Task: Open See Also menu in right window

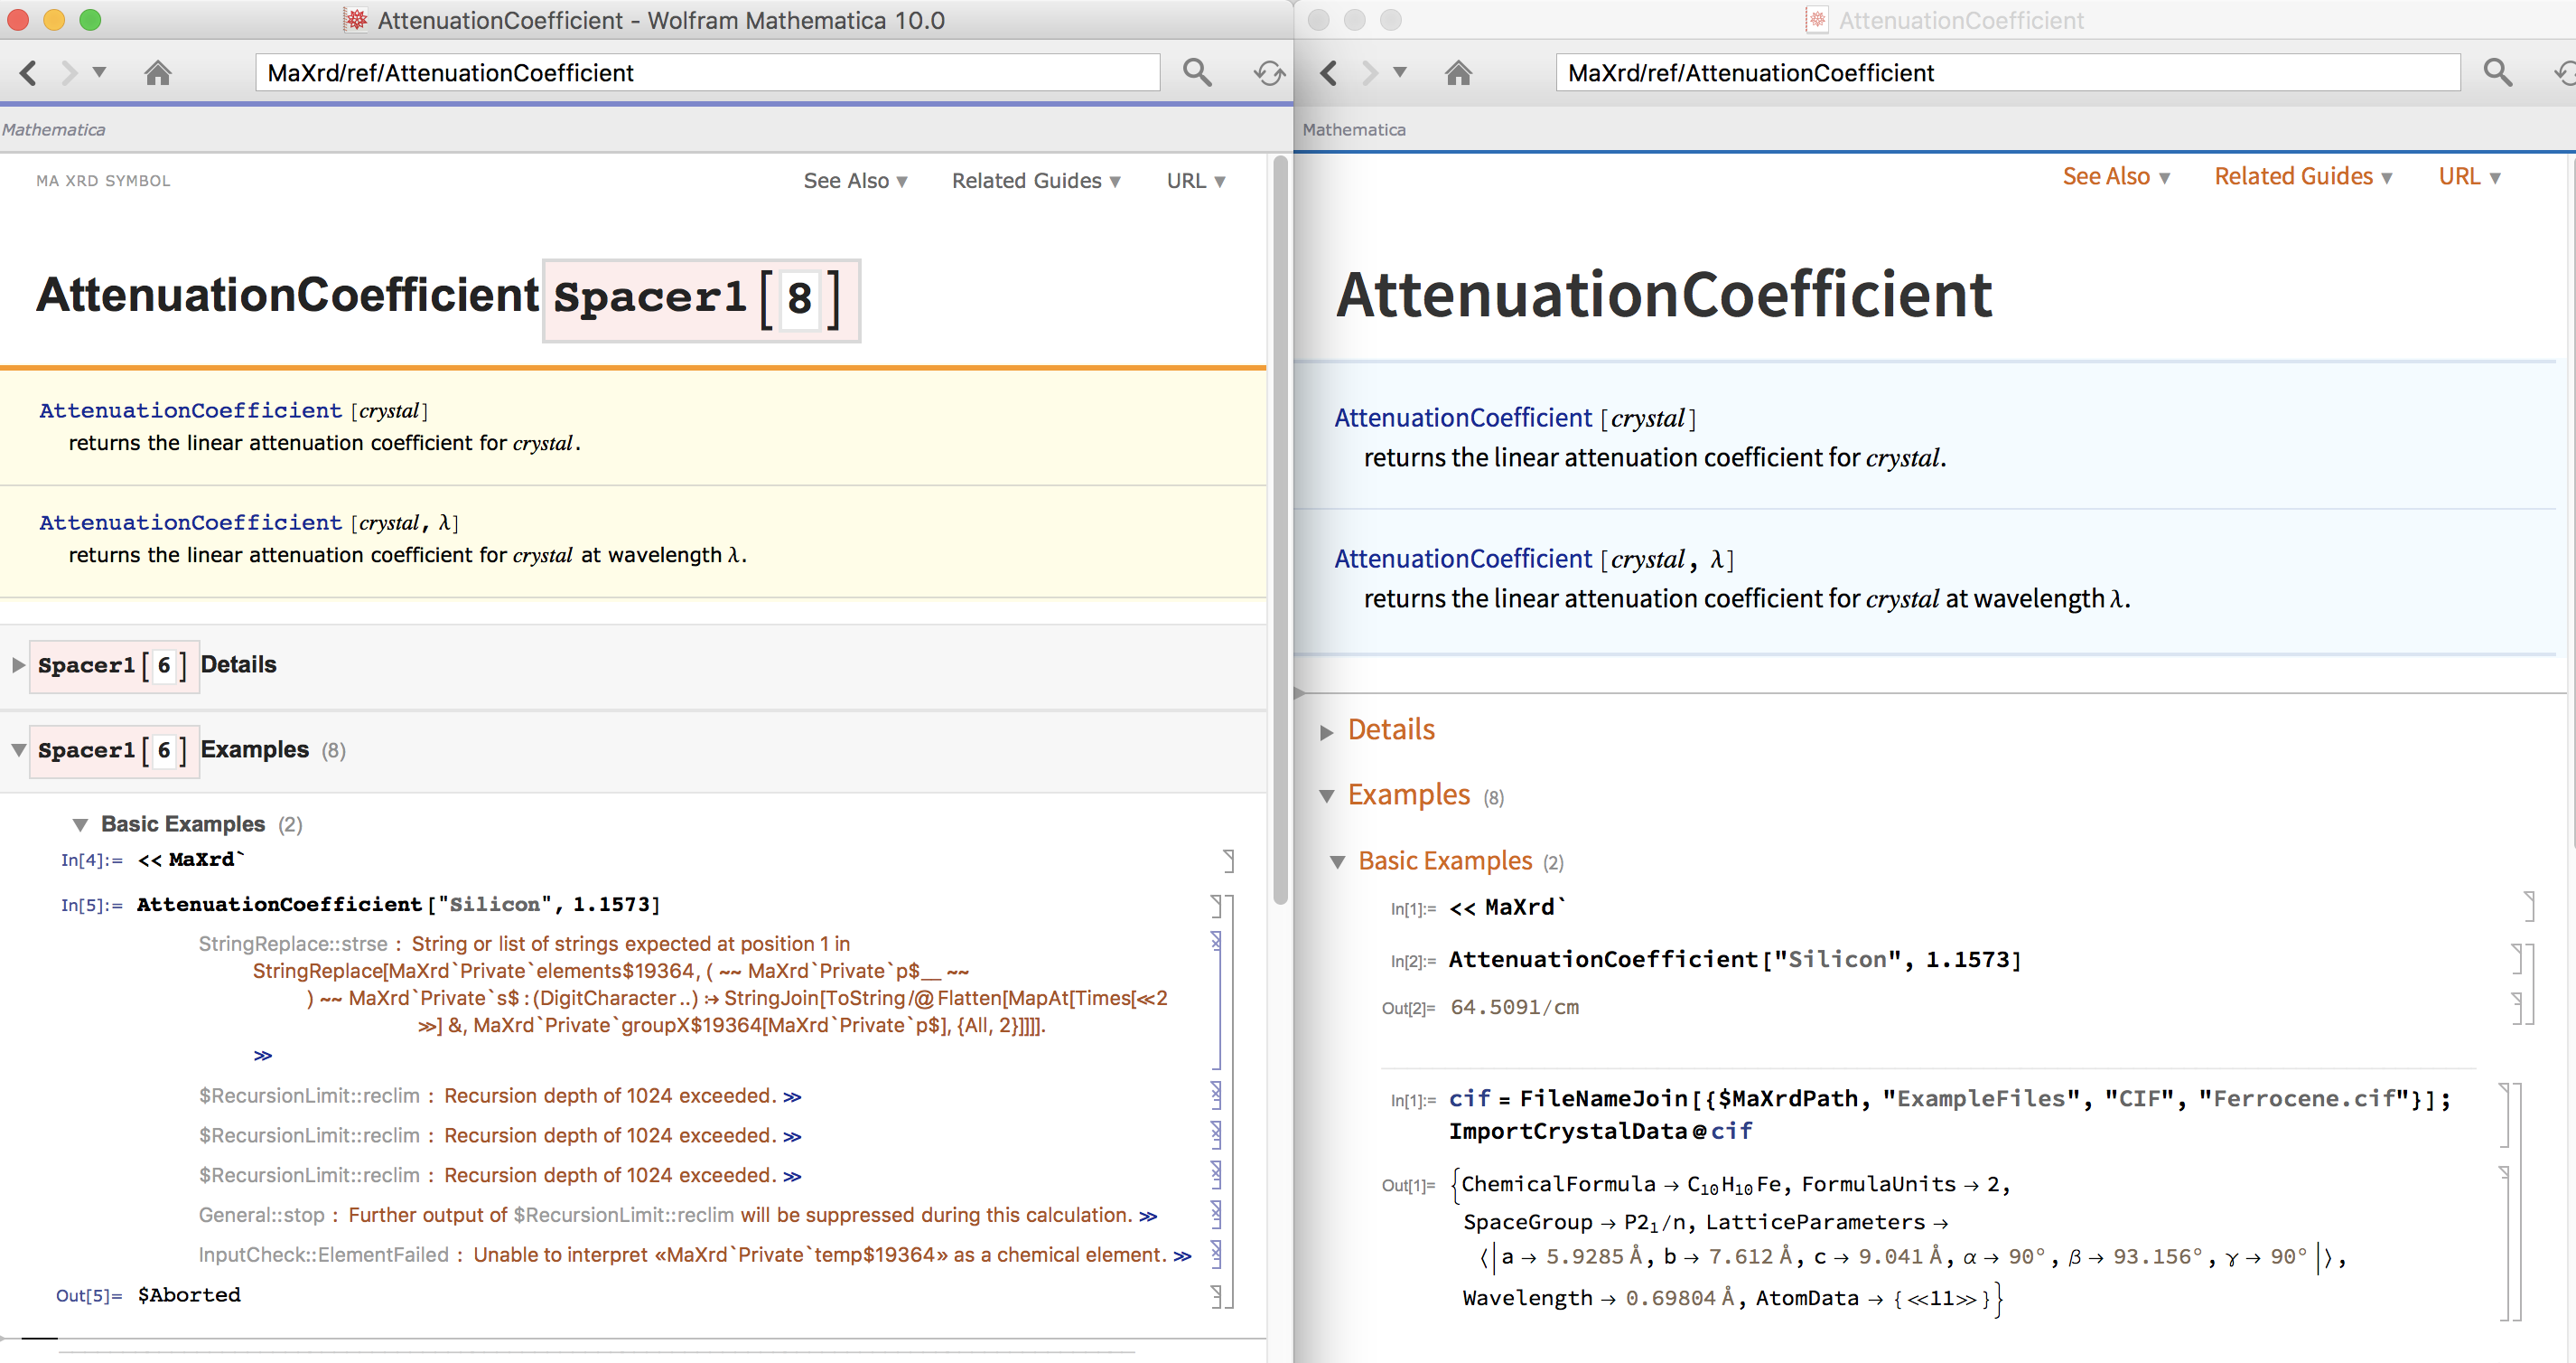Action: [2116, 177]
